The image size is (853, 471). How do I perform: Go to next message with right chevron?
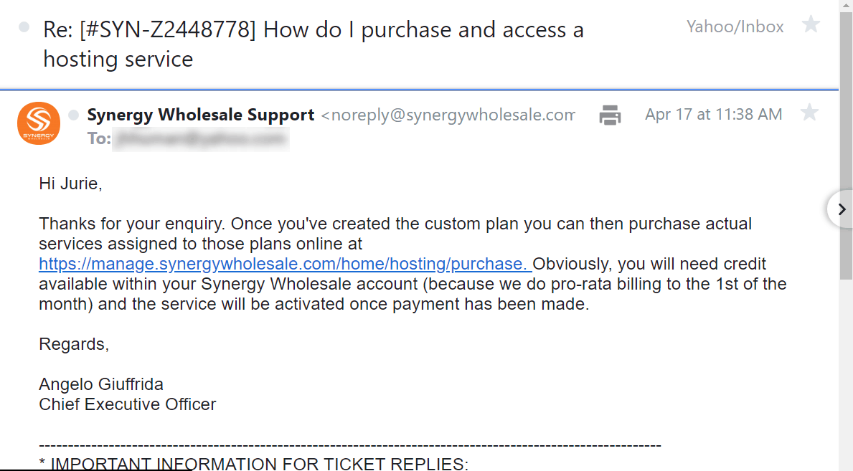[841, 209]
